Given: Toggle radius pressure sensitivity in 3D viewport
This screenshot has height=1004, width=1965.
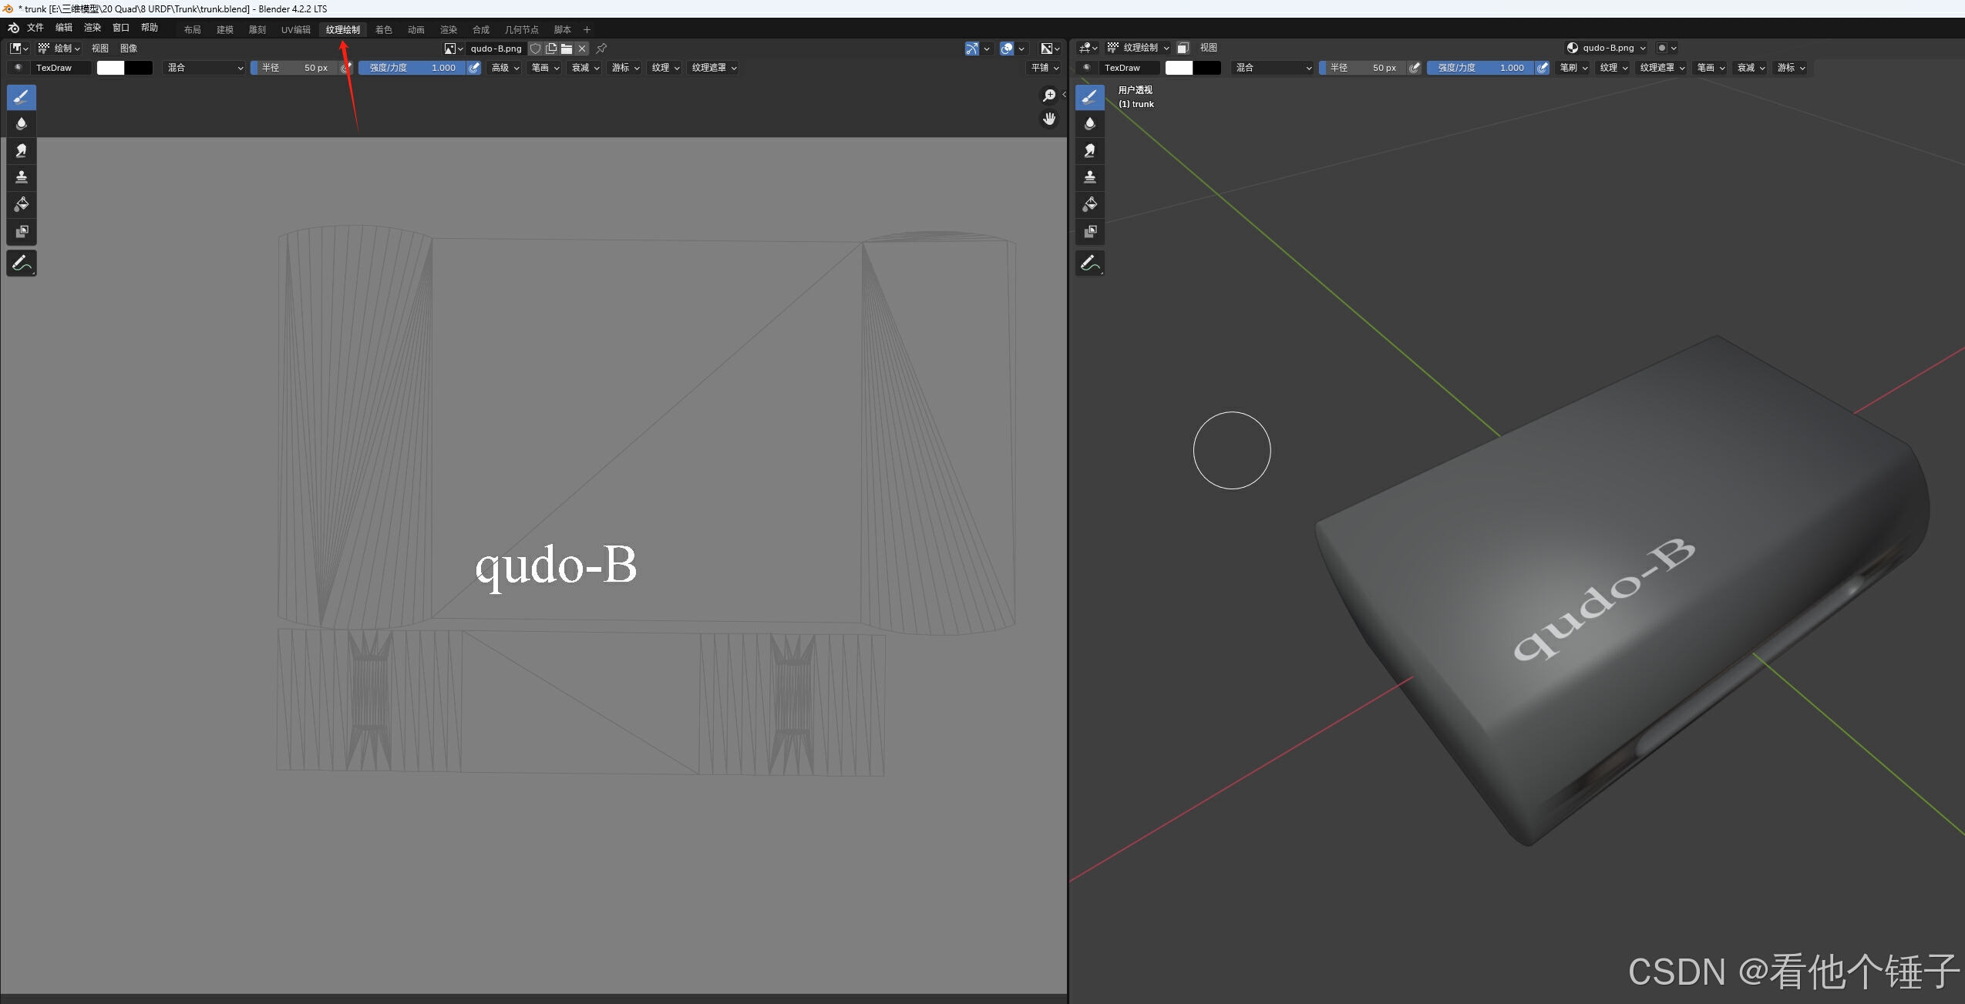Looking at the screenshot, I should (x=1415, y=68).
